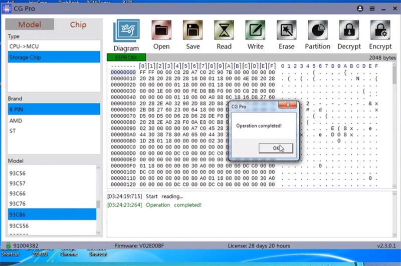Click the Diagram toolbar icon
The width and height of the screenshot is (401, 266).
click(x=126, y=31)
